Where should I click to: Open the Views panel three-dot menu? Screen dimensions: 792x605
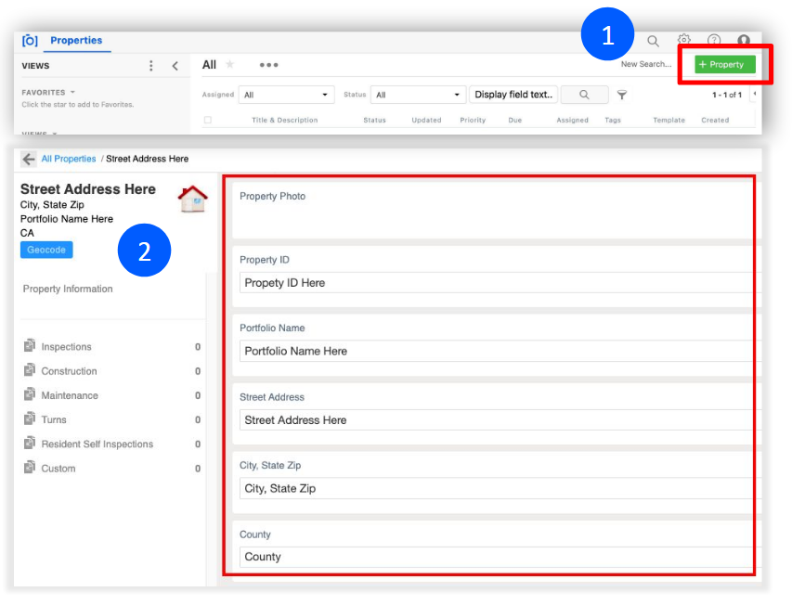[151, 66]
